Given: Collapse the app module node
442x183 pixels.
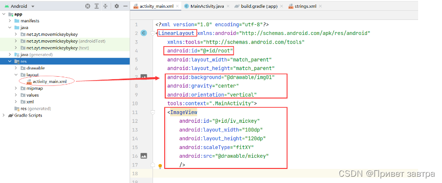Looking at the screenshot, I should [x=3, y=14].
